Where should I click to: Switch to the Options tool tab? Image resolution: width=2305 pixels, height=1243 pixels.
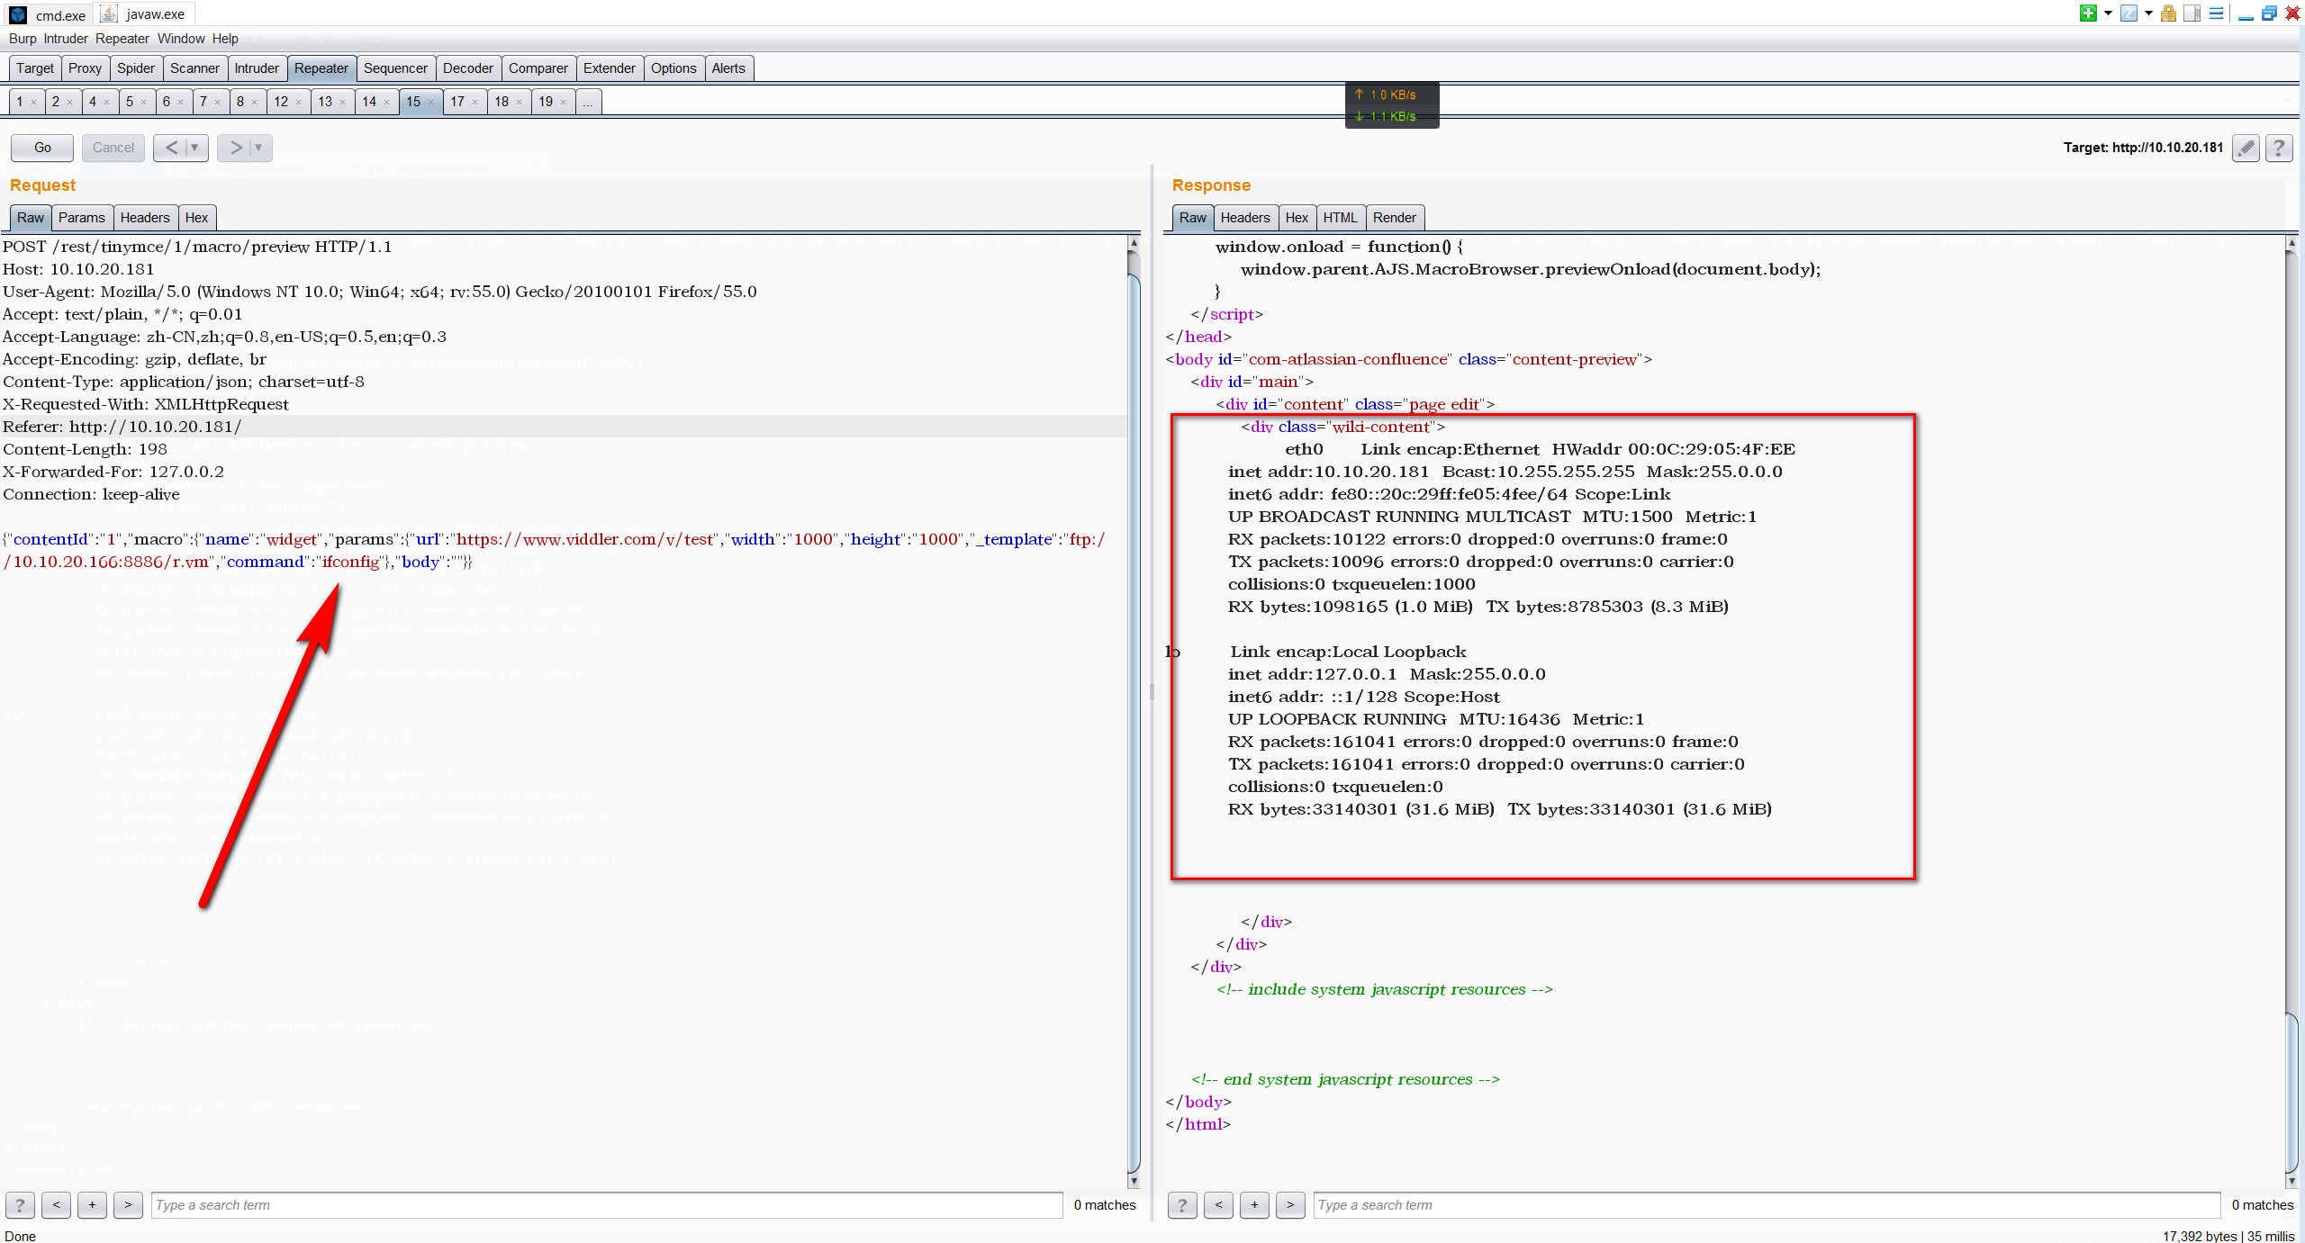(x=673, y=68)
